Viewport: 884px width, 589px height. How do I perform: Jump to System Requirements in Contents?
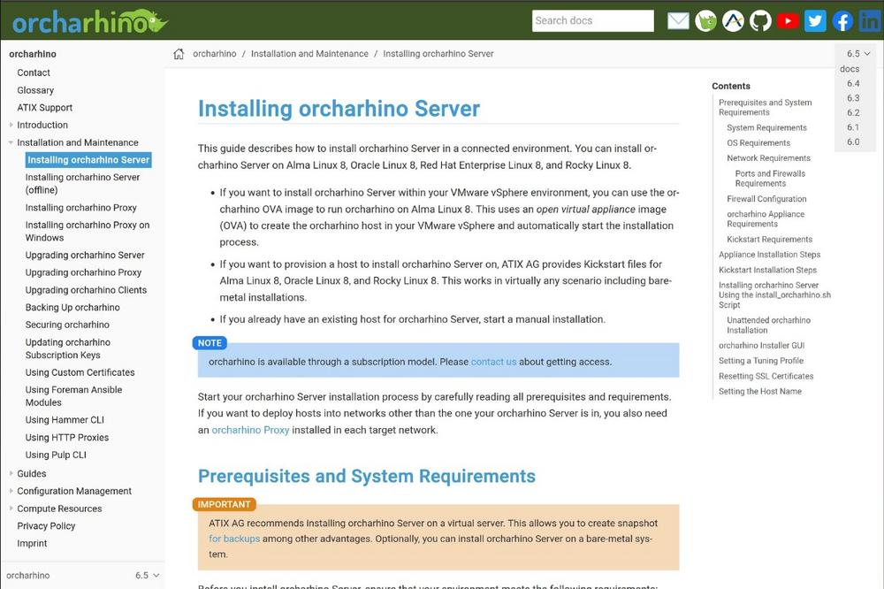766,128
